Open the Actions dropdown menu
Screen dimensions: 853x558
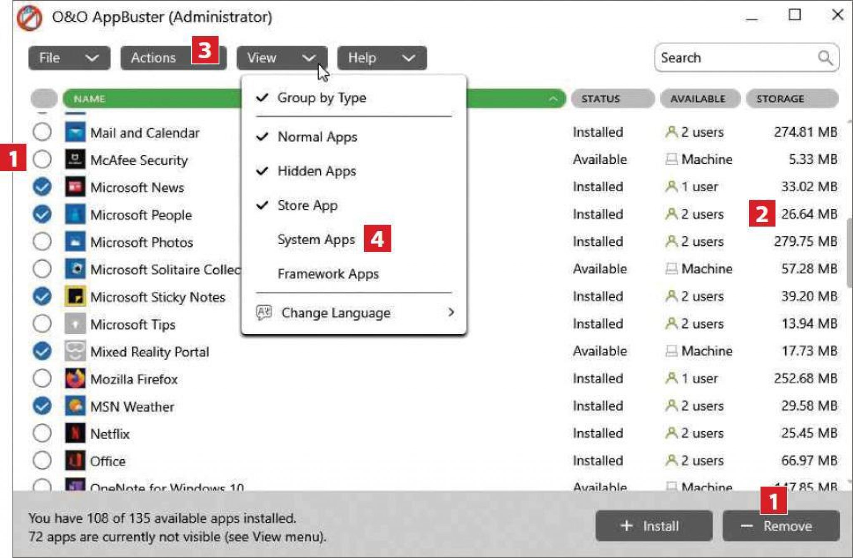174,58
